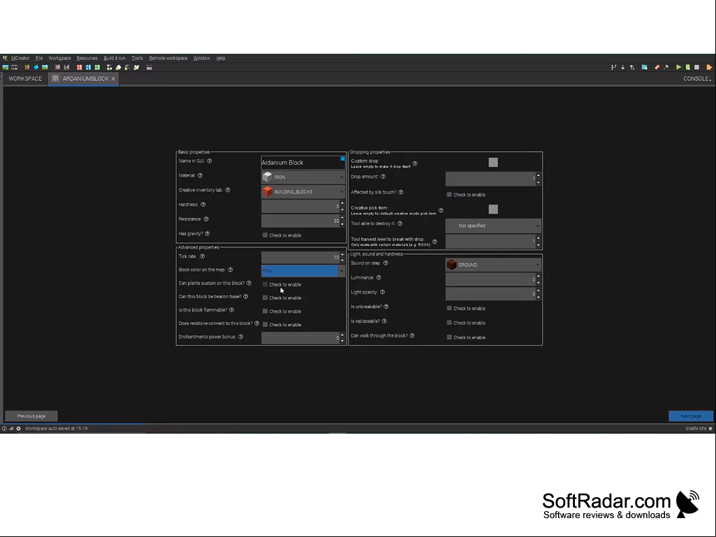
Task: Click the blue four-tile grid toolbar icon
Action: 88,67
